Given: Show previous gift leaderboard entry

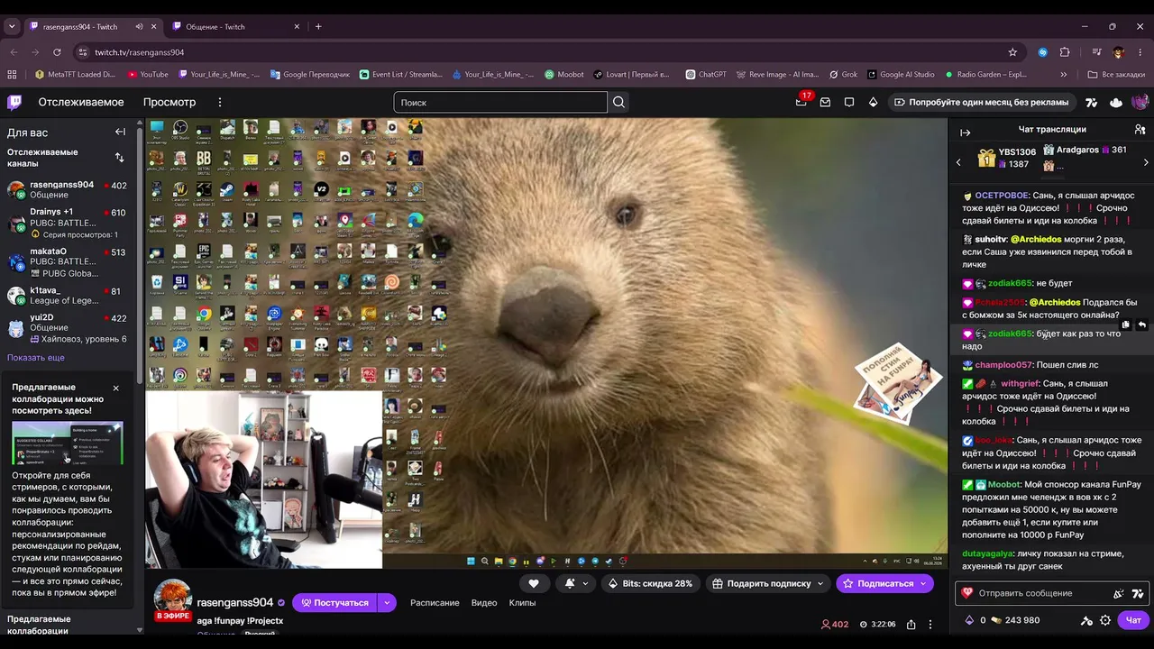Looking at the screenshot, I should (958, 162).
